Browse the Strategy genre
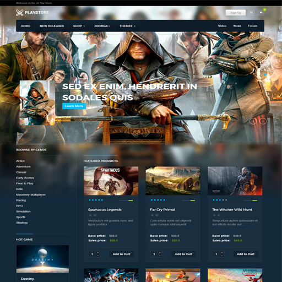 tap(22, 223)
